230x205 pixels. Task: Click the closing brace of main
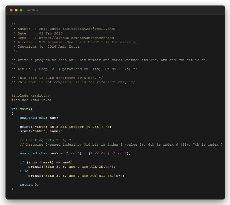(12, 189)
